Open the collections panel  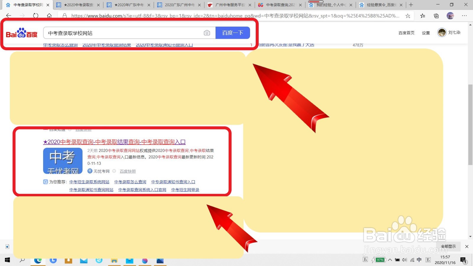click(436, 16)
